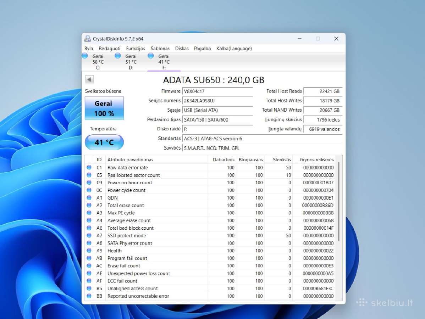Image resolution: width=425 pixels, height=319 pixels.
Task: Click the blue status orb for drive F:
Action: [151, 56]
